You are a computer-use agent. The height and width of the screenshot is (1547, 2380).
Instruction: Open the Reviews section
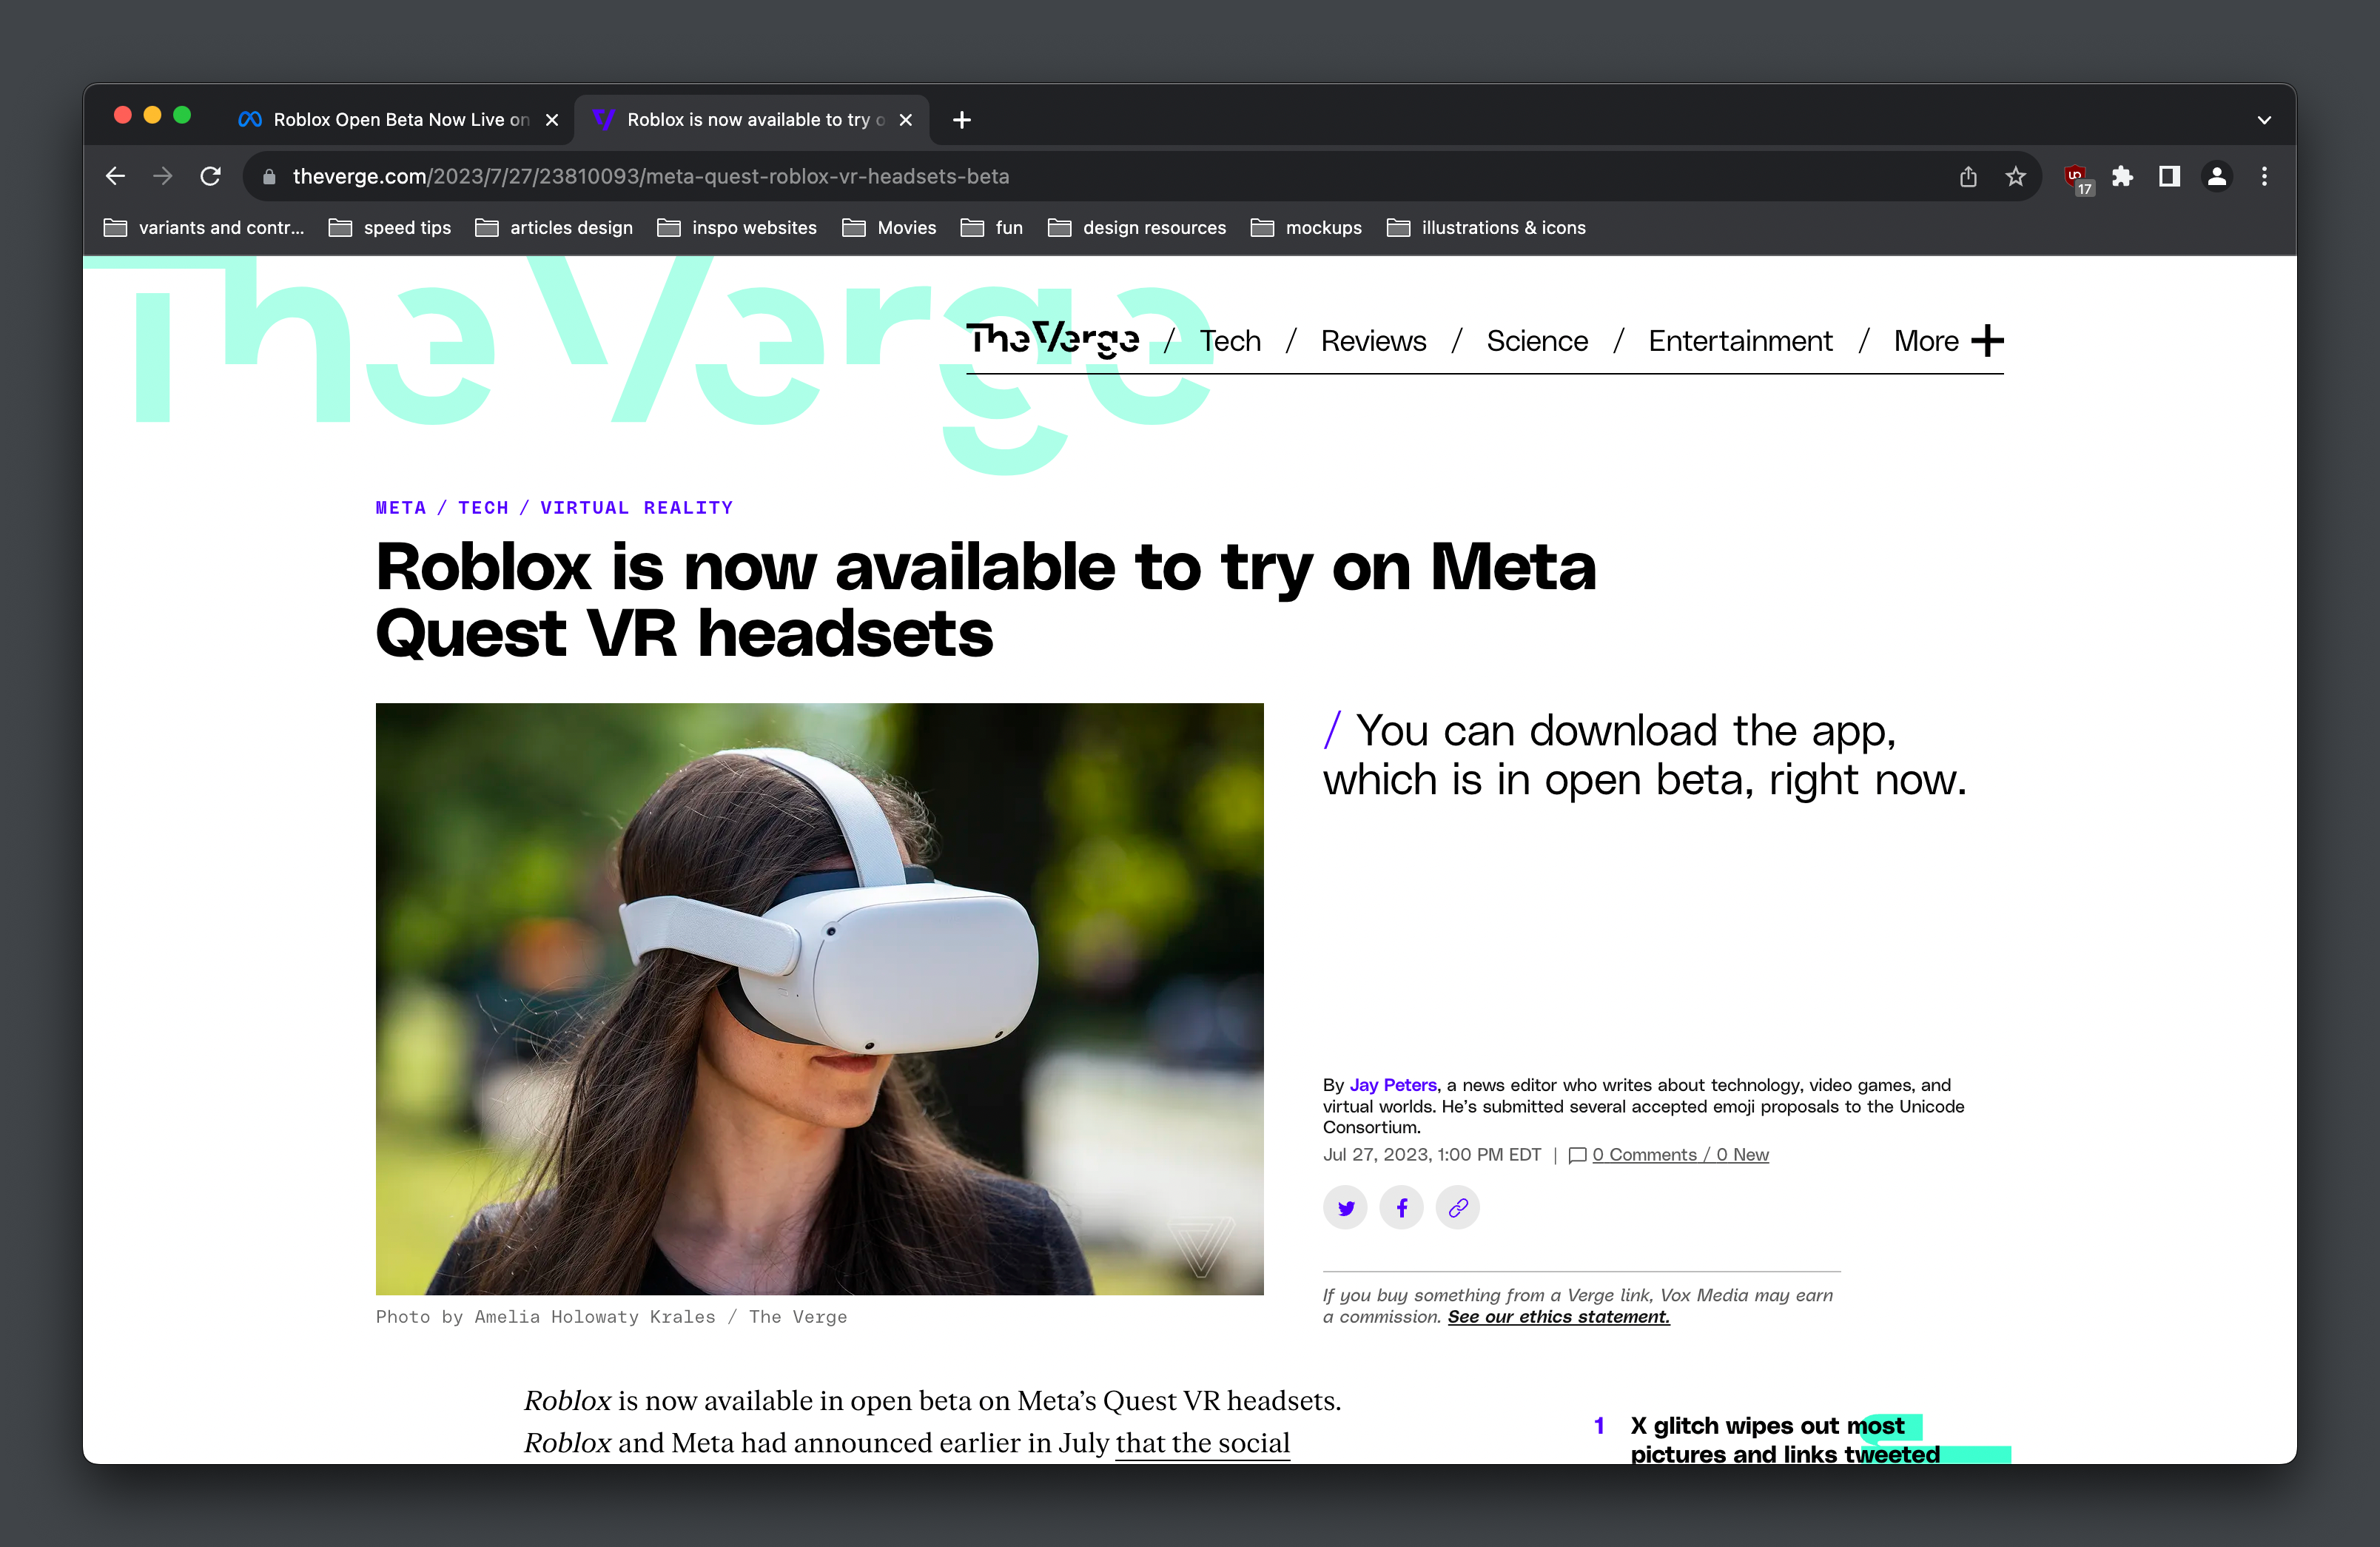tap(1373, 341)
